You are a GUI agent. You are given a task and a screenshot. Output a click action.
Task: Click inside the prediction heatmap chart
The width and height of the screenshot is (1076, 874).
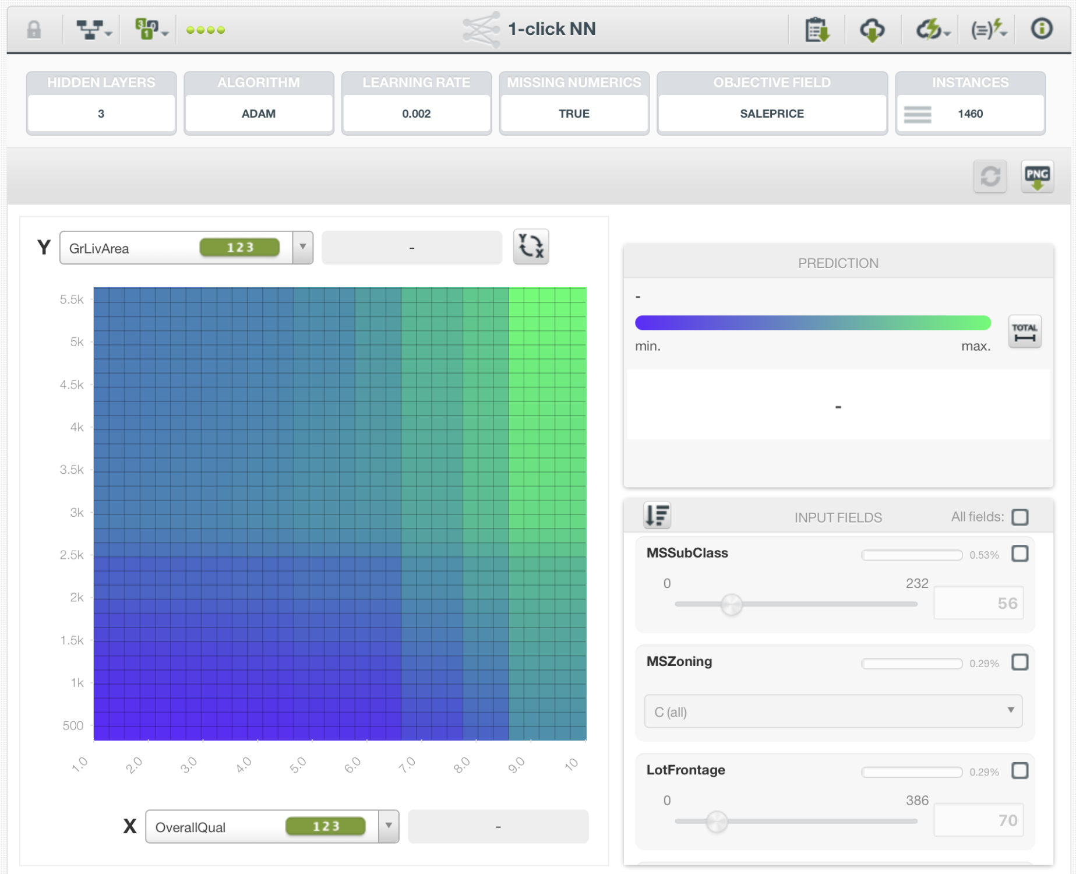coord(340,513)
